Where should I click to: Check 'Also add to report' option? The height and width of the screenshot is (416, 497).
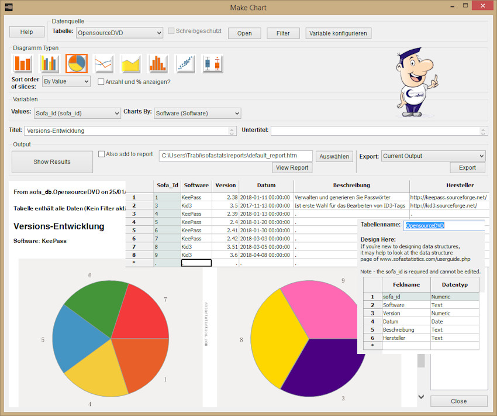(x=102, y=154)
